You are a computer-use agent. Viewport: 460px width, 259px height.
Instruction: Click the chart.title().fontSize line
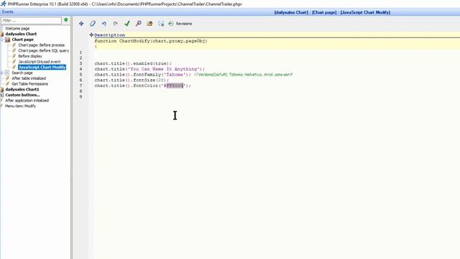click(132, 80)
